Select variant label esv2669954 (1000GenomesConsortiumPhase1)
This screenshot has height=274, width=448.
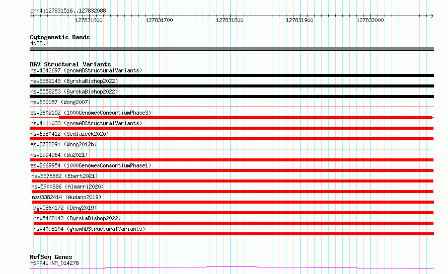[x=91, y=165]
